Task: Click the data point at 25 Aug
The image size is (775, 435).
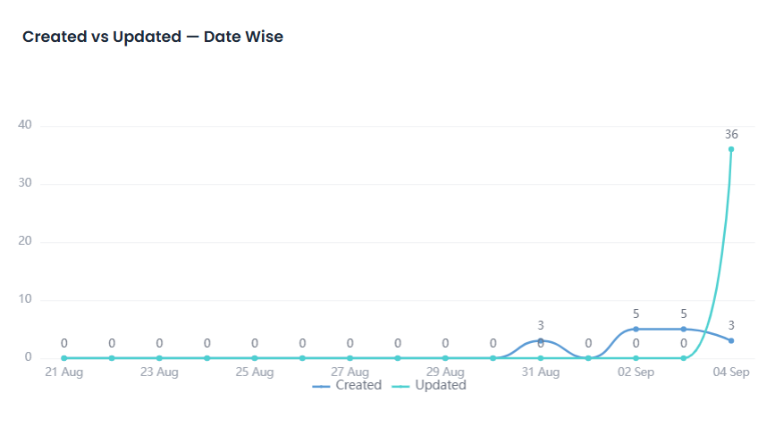Action: pyautogui.click(x=255, y=358)
